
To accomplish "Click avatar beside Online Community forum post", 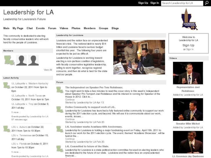I will (60, 110).
